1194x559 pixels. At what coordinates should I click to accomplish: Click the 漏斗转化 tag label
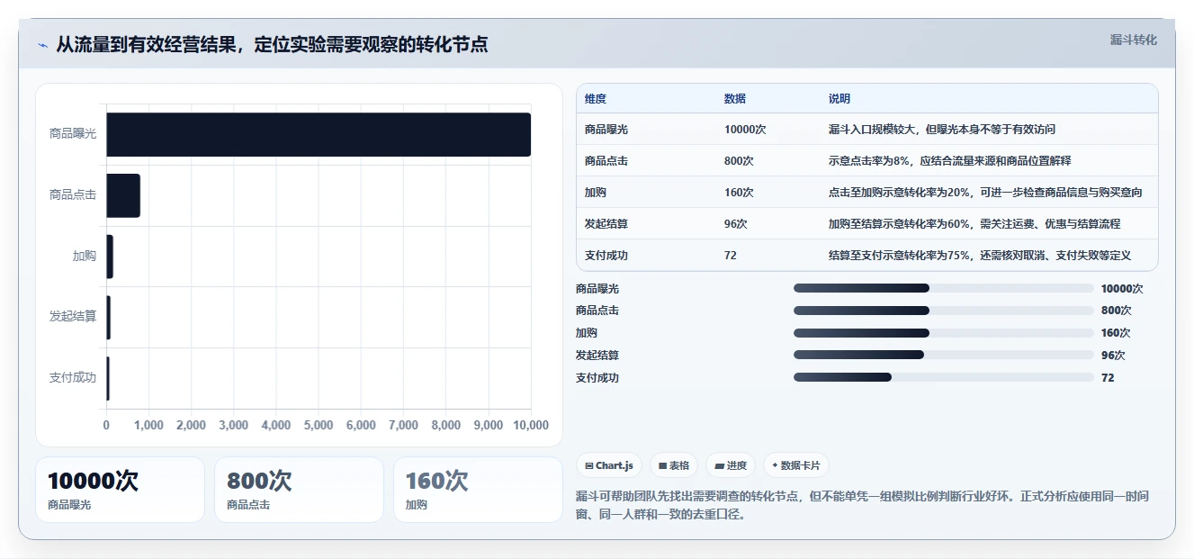(1133, 41)
